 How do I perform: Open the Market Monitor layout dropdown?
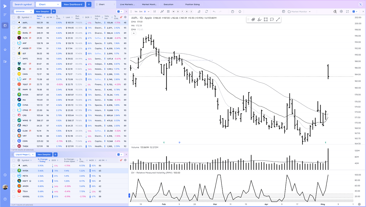point(299,12)
